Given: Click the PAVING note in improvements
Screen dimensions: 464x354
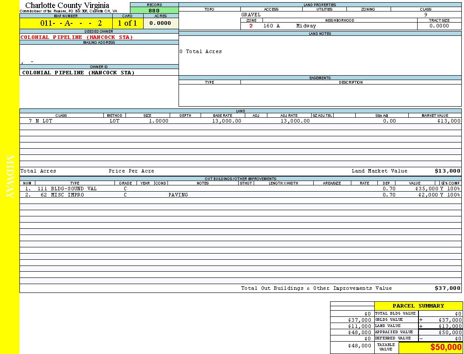Looking at the screenshot, I should (178, 195).
